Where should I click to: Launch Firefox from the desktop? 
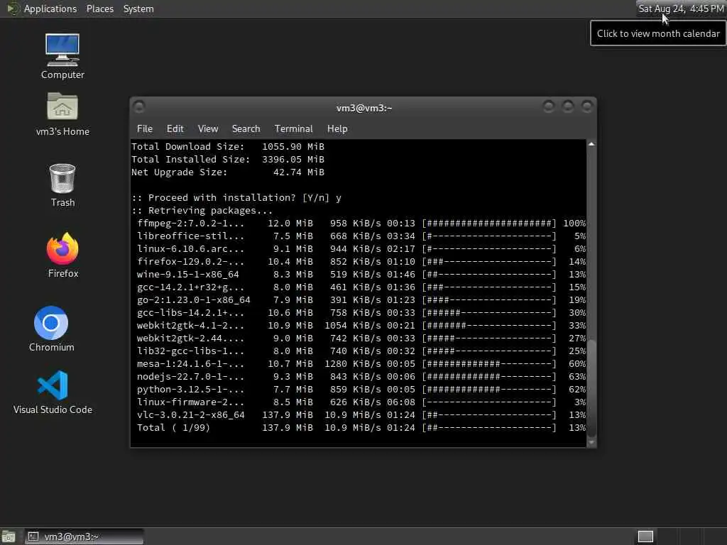tap(62, 255)
